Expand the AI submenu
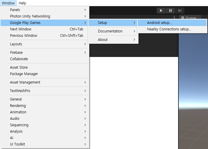 pos(45,138)
